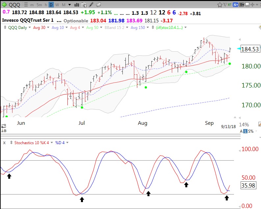This screenshot has width=261, height=209.
Task: Switch to the W weekly timeframe
Action: click(x=57, y=5)
